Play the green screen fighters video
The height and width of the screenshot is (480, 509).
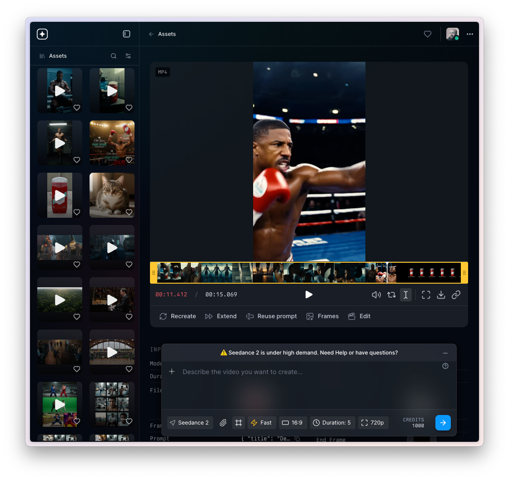[60, 405]
